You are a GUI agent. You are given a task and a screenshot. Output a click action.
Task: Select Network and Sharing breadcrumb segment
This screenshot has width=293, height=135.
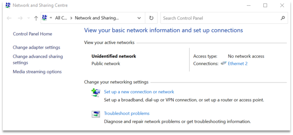97,18
